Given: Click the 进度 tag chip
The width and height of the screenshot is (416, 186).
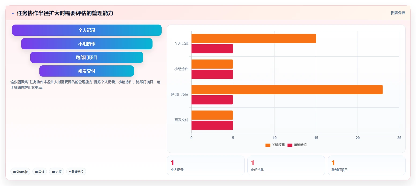Looking at the screenshot, I should point(57,172).
